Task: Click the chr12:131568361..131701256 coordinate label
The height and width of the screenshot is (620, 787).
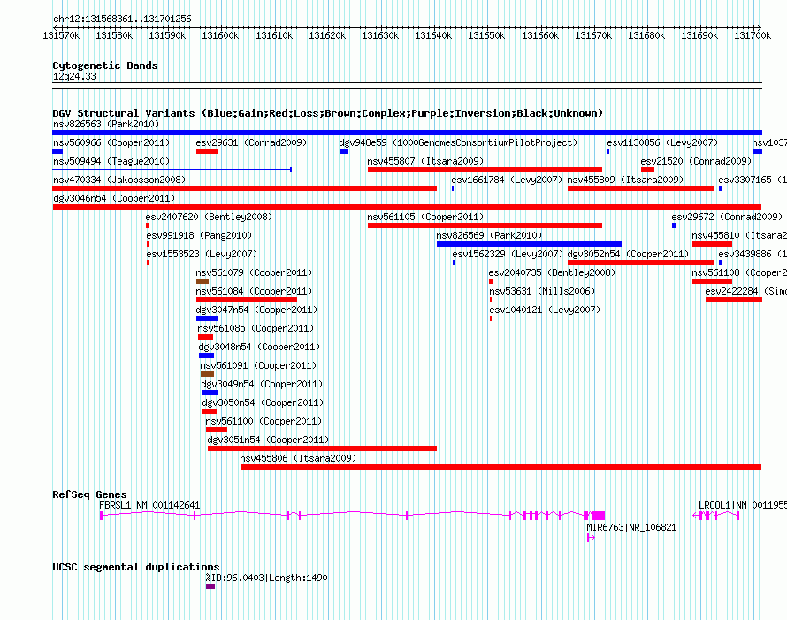Action: pos(122,19)
